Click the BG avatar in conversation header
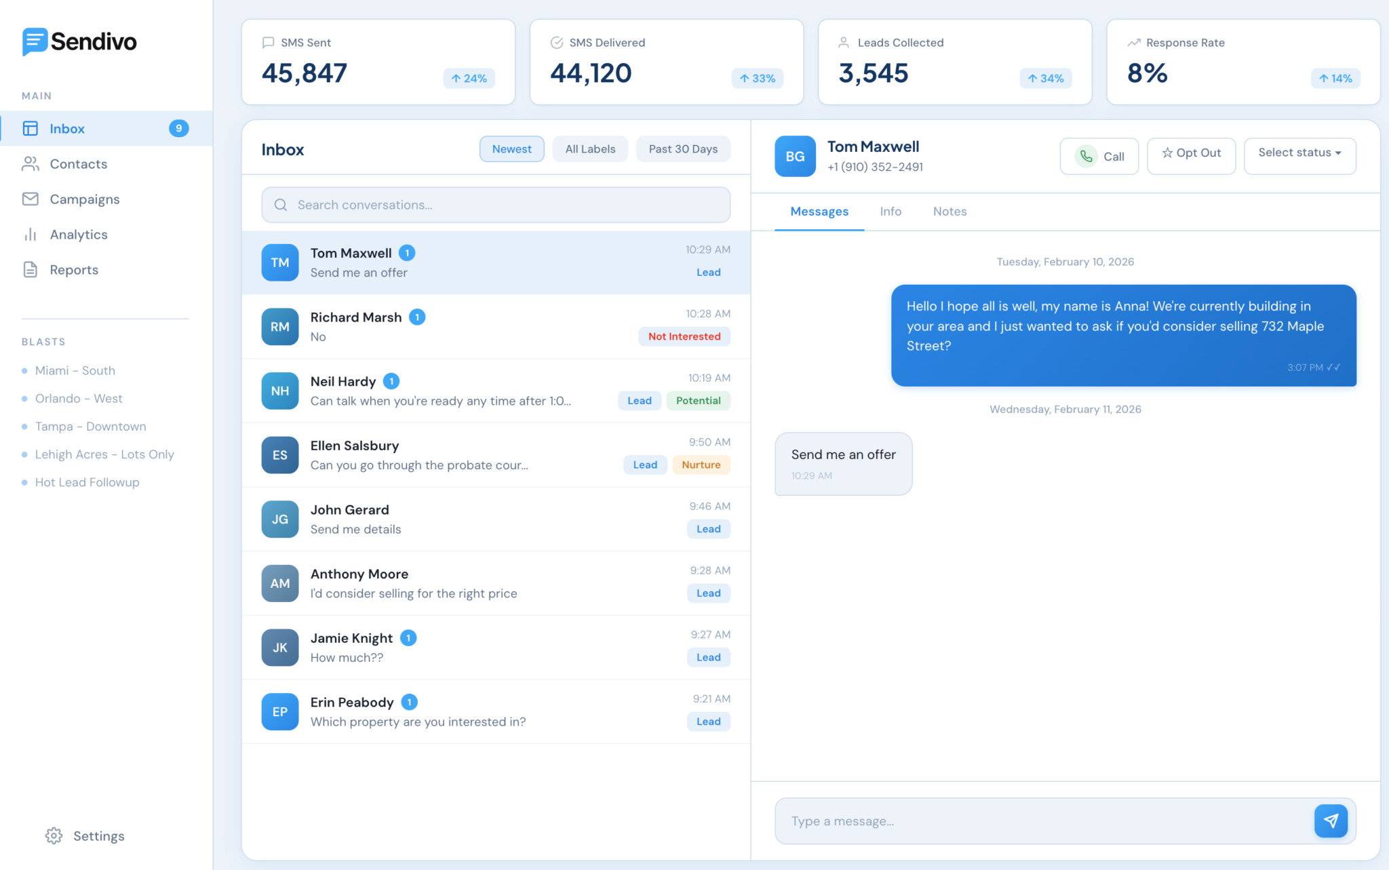 point(795,157)
